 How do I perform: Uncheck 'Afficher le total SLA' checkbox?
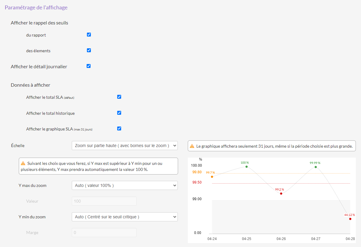point(119,97)
